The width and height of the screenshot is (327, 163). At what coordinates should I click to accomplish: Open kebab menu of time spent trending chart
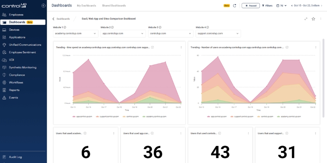click(x=181, y=47)
